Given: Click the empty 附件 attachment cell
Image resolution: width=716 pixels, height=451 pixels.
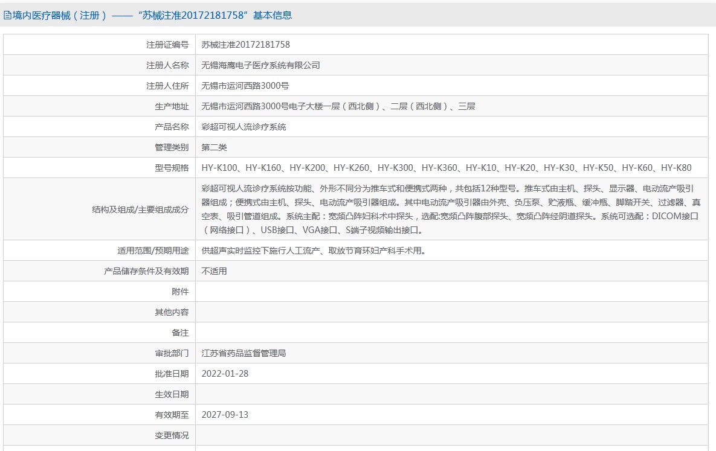Looking at the screenshot, I should point(451,292).
